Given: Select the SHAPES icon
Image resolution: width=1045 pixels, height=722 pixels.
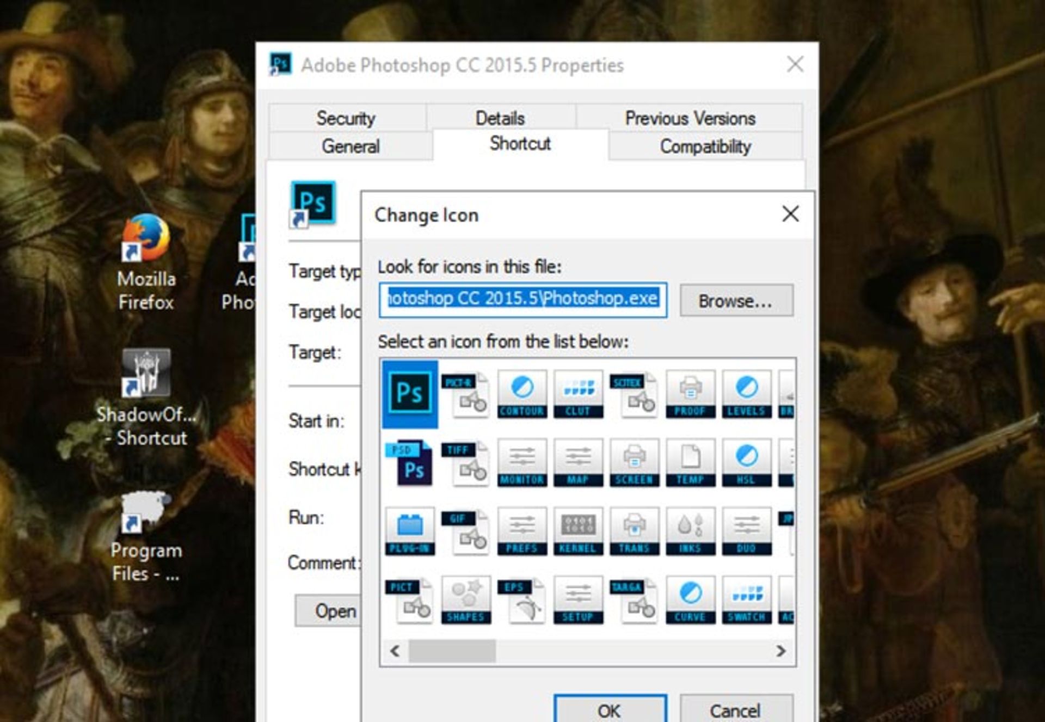Looking at the screenshot, I should [466, 600].
